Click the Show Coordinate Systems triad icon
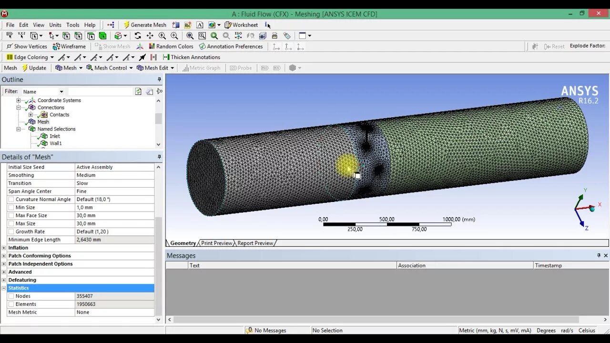610x343 pixels. tap(140, 46)
